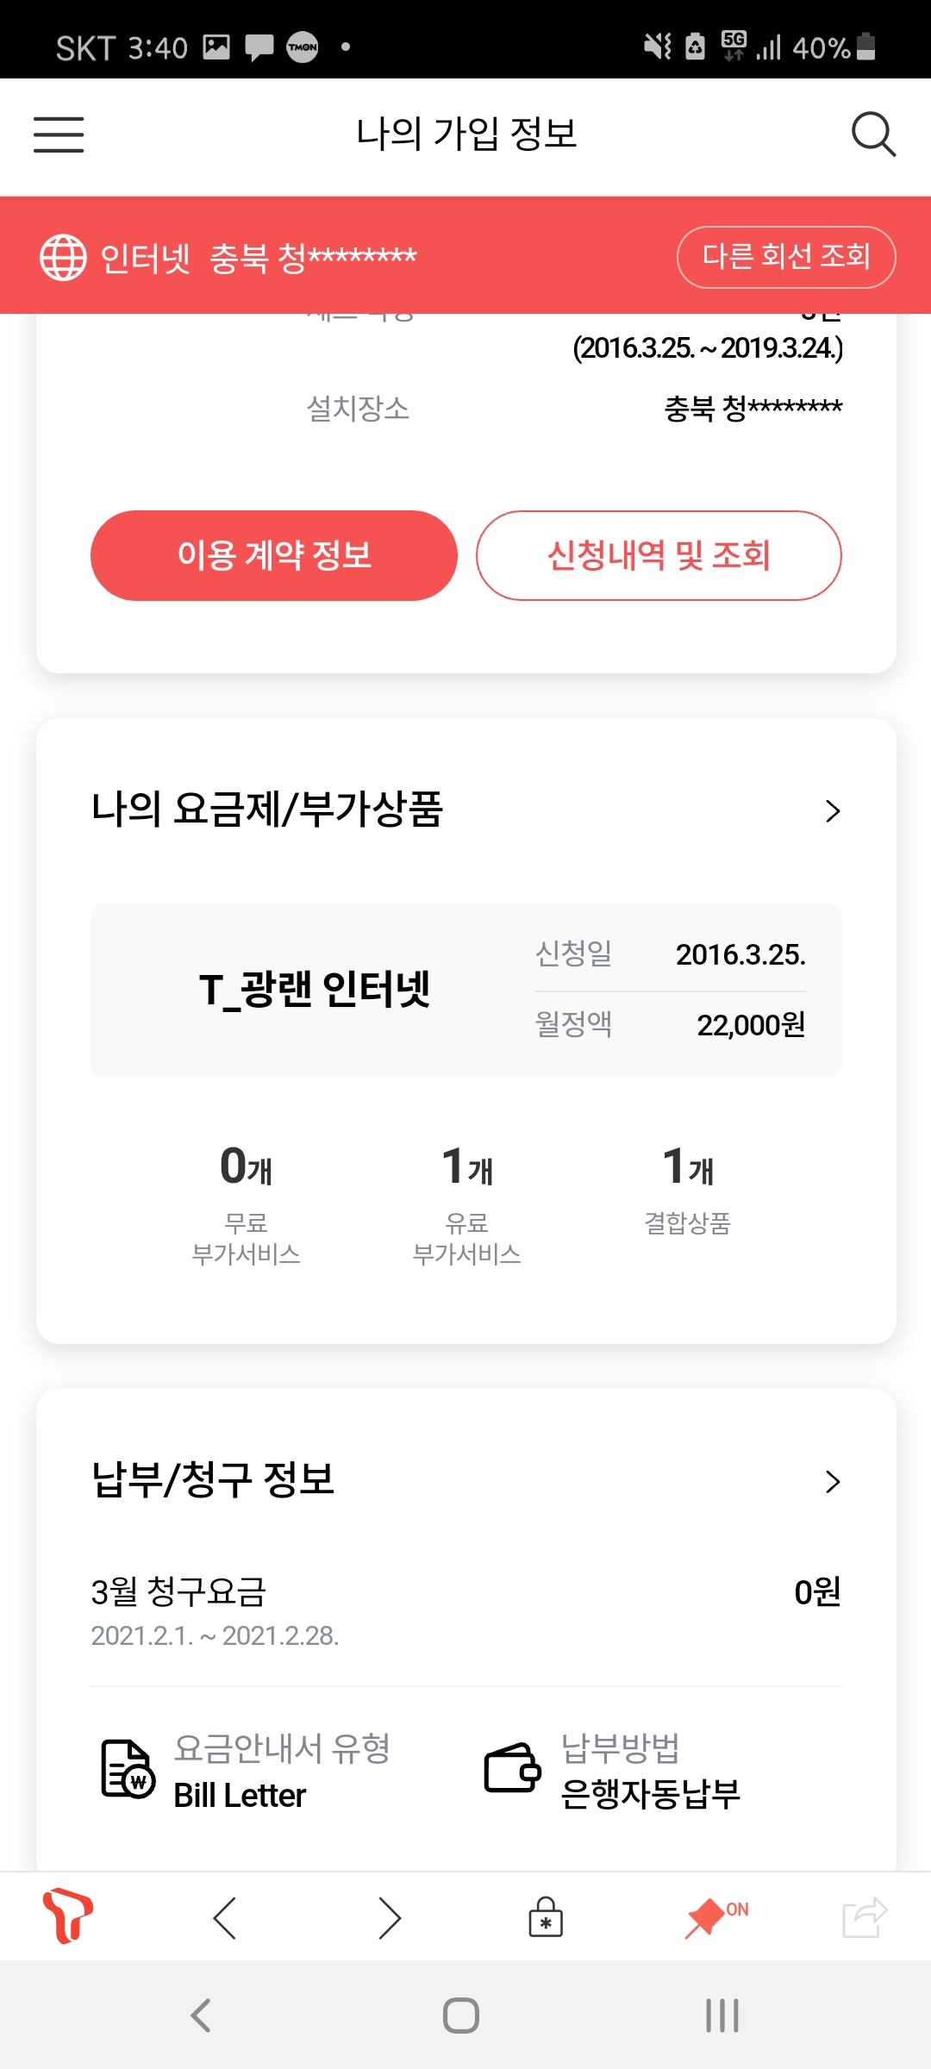Go to T world home logo
The width and height of the screenshot is (931, 2069).
coord(67,1916)
